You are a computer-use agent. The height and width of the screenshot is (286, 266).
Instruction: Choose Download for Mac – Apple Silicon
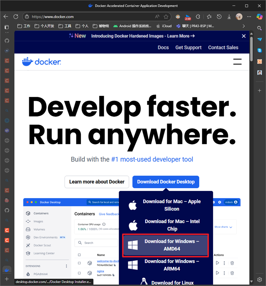click(166, 205)
